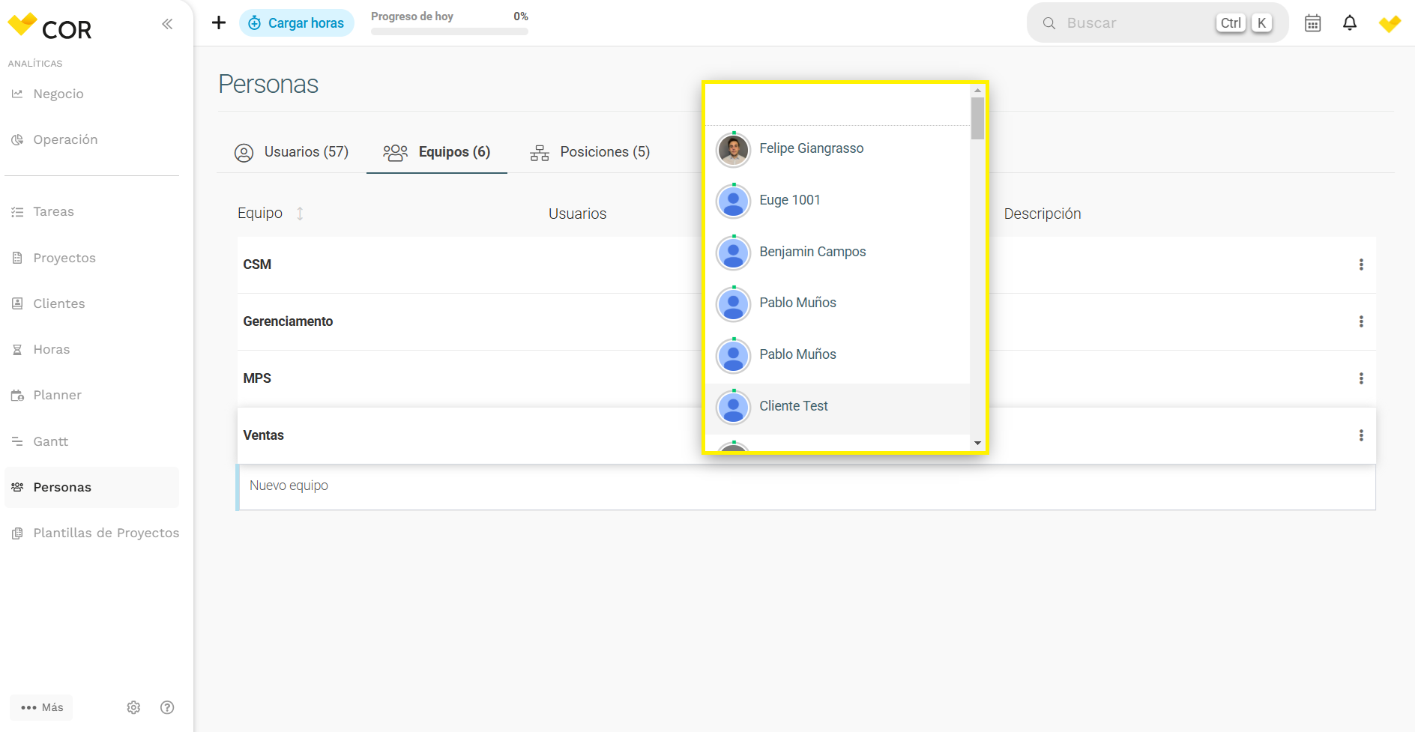Click Cliente Test avatar icon
The height and width of the screenshot is (732, 1415).
coord(733,408)
